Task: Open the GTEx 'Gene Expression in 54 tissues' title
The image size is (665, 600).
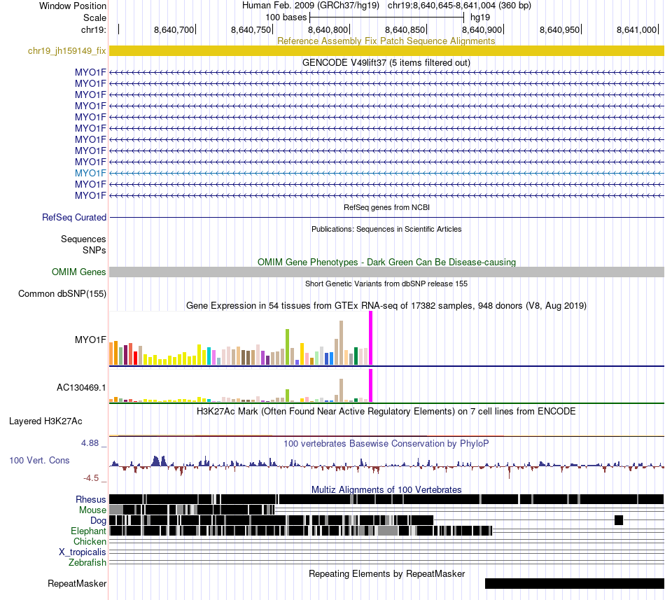Action: (386, 306)
